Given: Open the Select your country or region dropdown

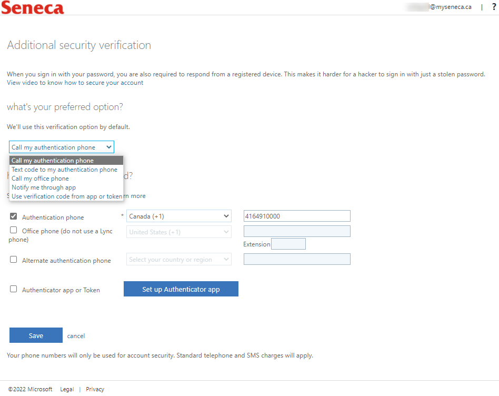Looking at the screenshot, I should tap(179, 260).
